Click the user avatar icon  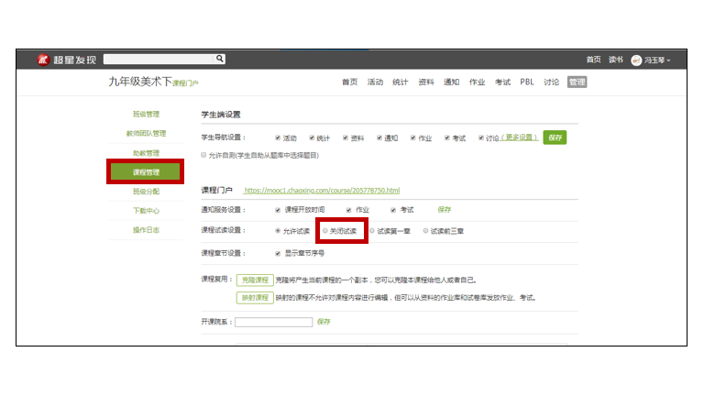[636, 60]
